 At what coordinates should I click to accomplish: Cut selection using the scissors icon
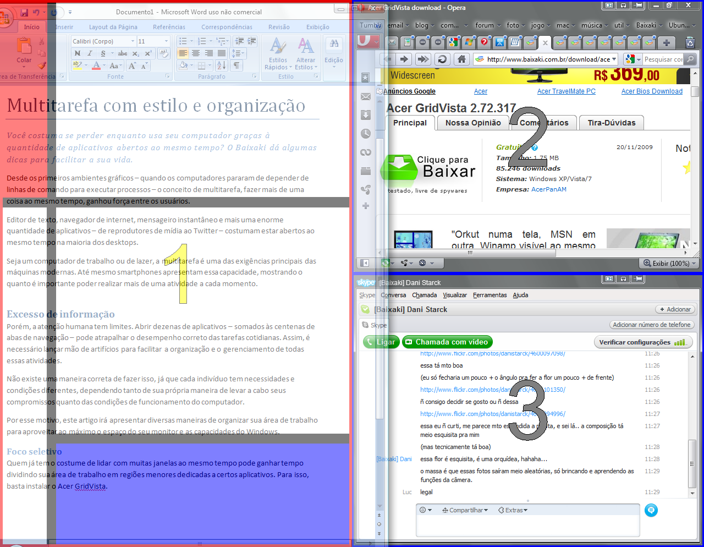(42, 41)
